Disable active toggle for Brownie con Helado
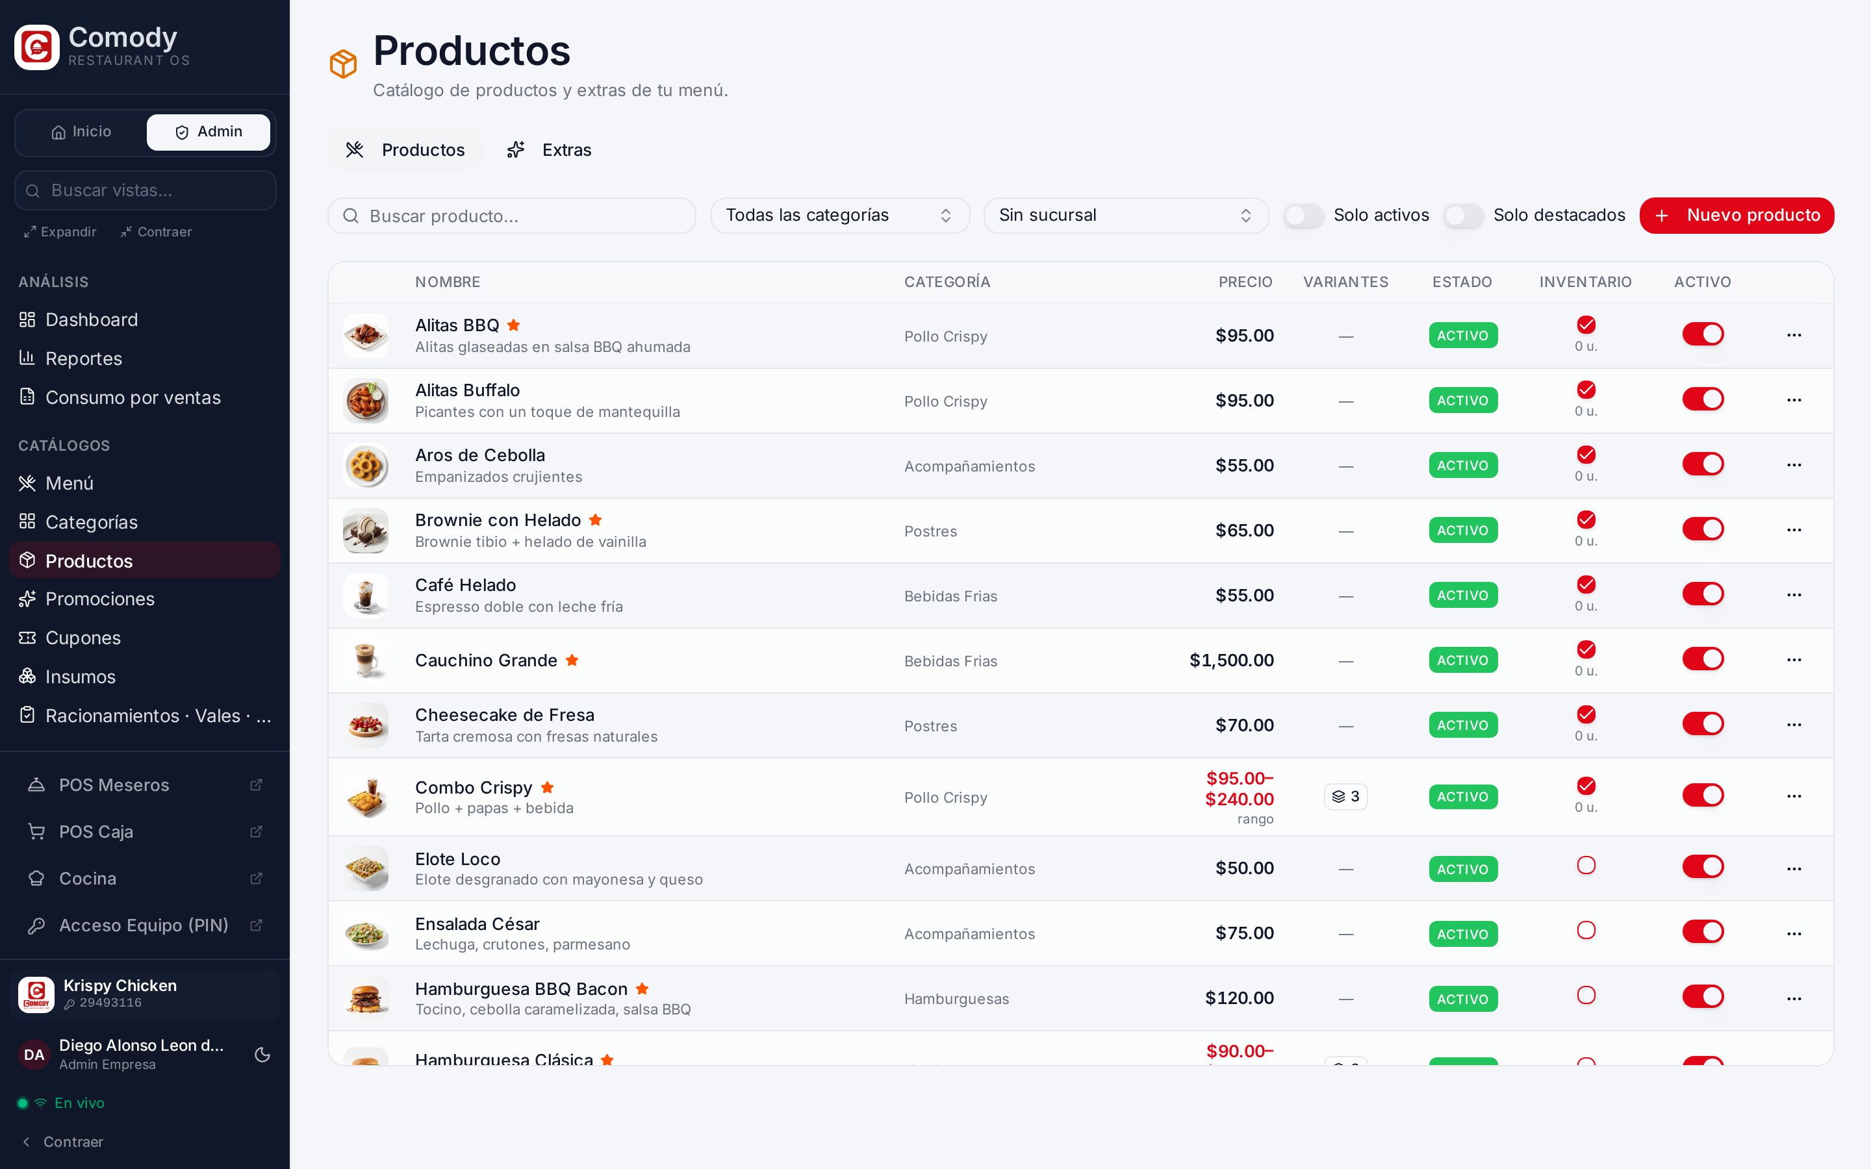This screenshot has height=1169, width=1871. click(x=1703, y=529)
